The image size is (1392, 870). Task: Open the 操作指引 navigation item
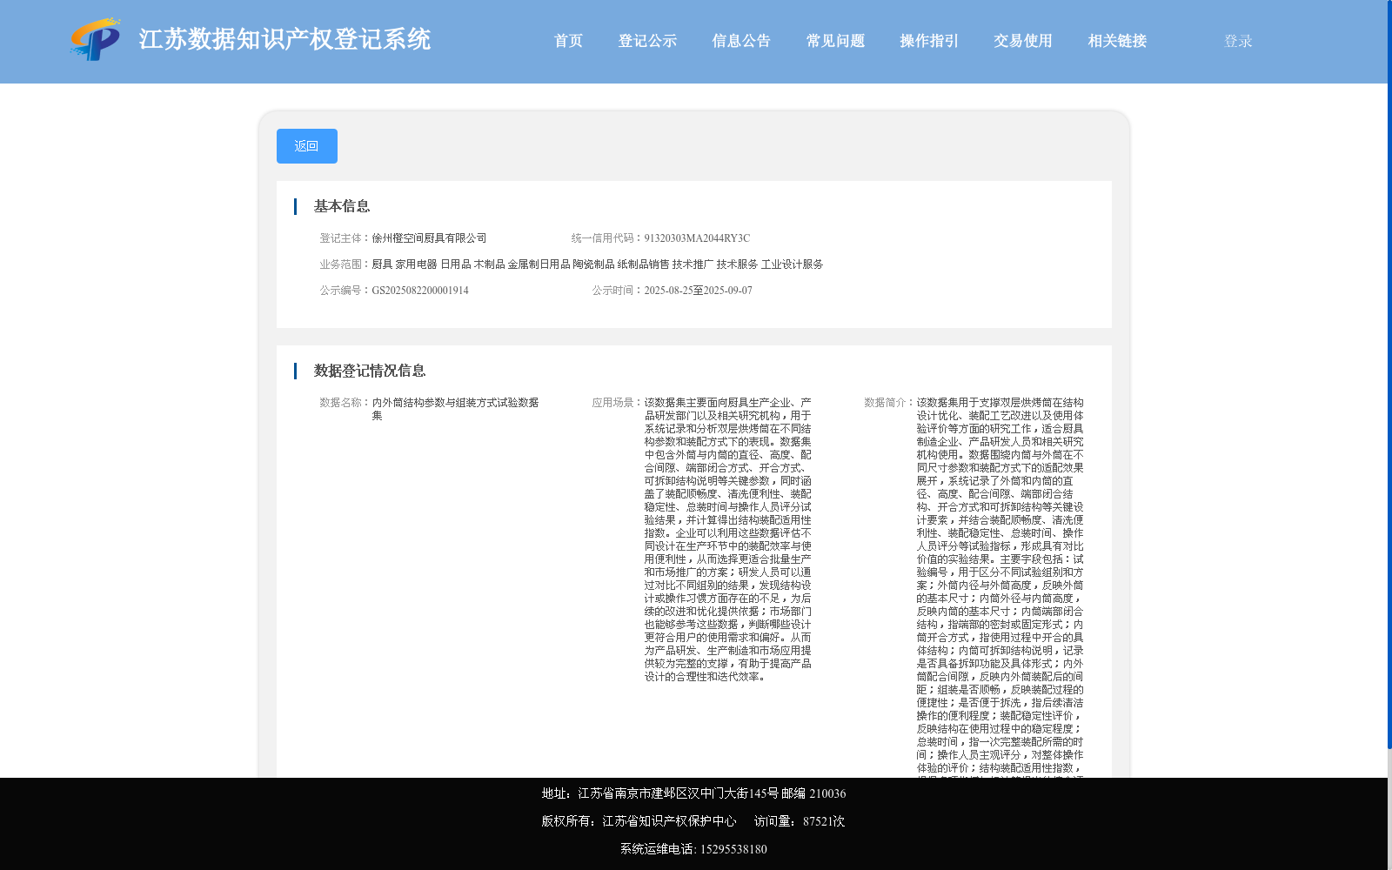pos(929,41)
